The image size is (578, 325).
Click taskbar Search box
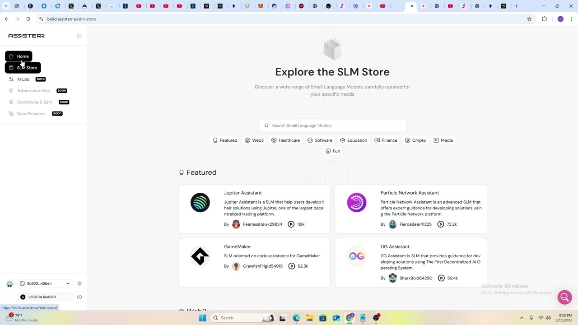[243, 318]
